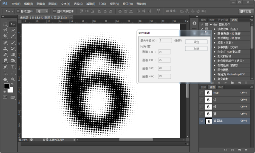Screen dimensions: 255x153
Task: Click play action button in Actions panel
Action: (x=226, y=83)
